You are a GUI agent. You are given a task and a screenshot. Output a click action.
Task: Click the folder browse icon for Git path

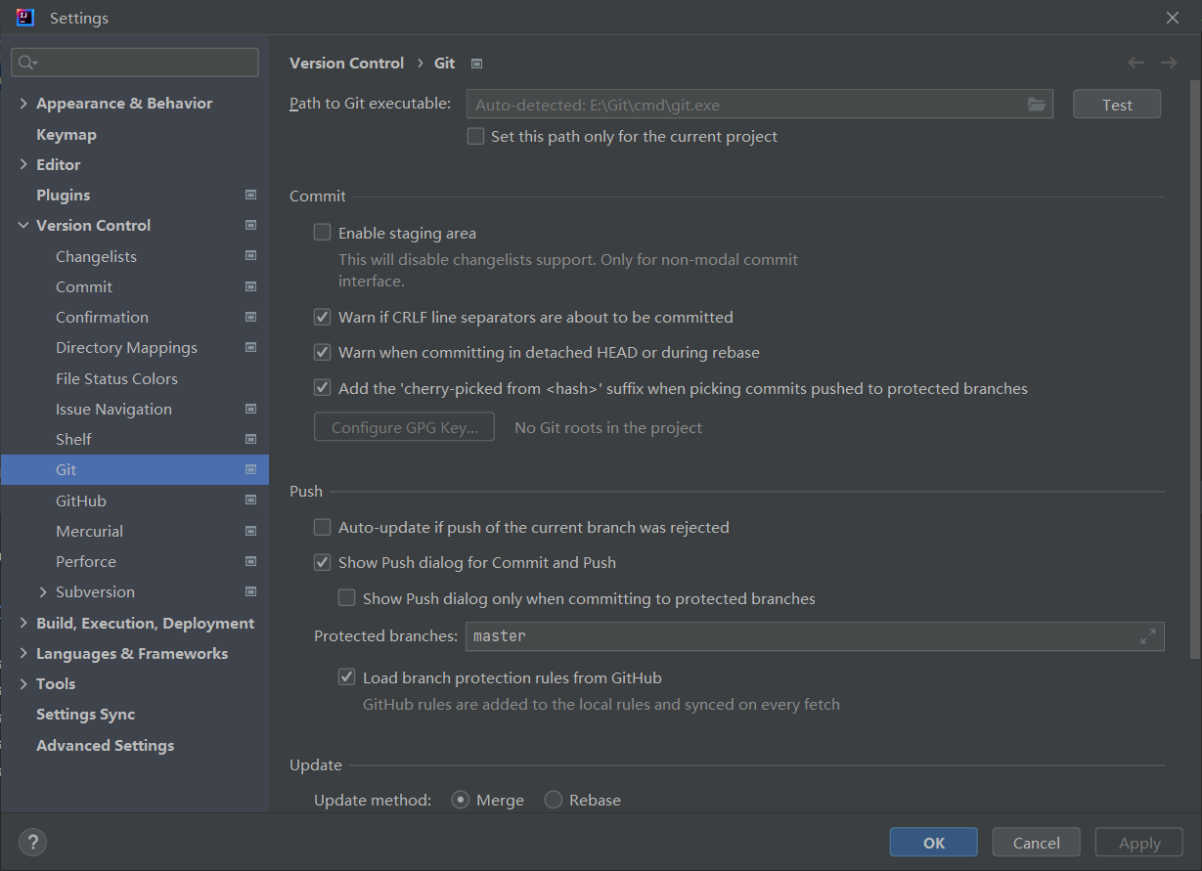click(1037, 105)
